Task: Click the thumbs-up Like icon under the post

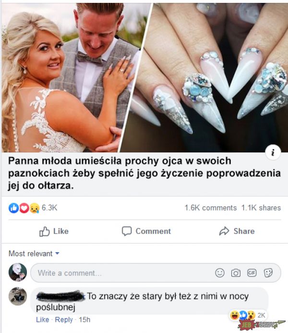Action: pos(44,231)
